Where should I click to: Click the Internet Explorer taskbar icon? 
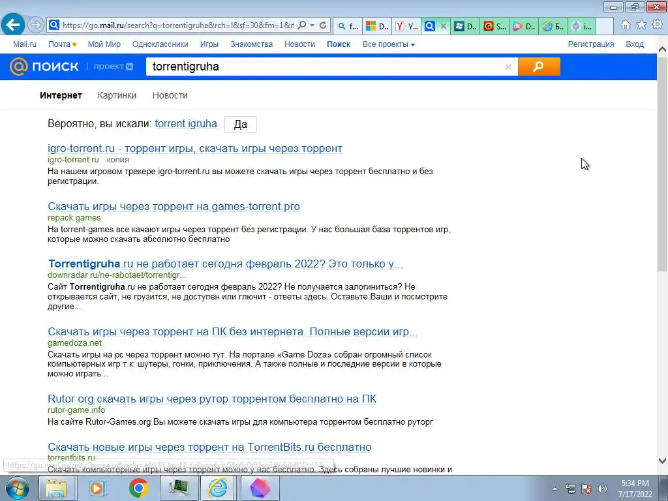[218, 488]
